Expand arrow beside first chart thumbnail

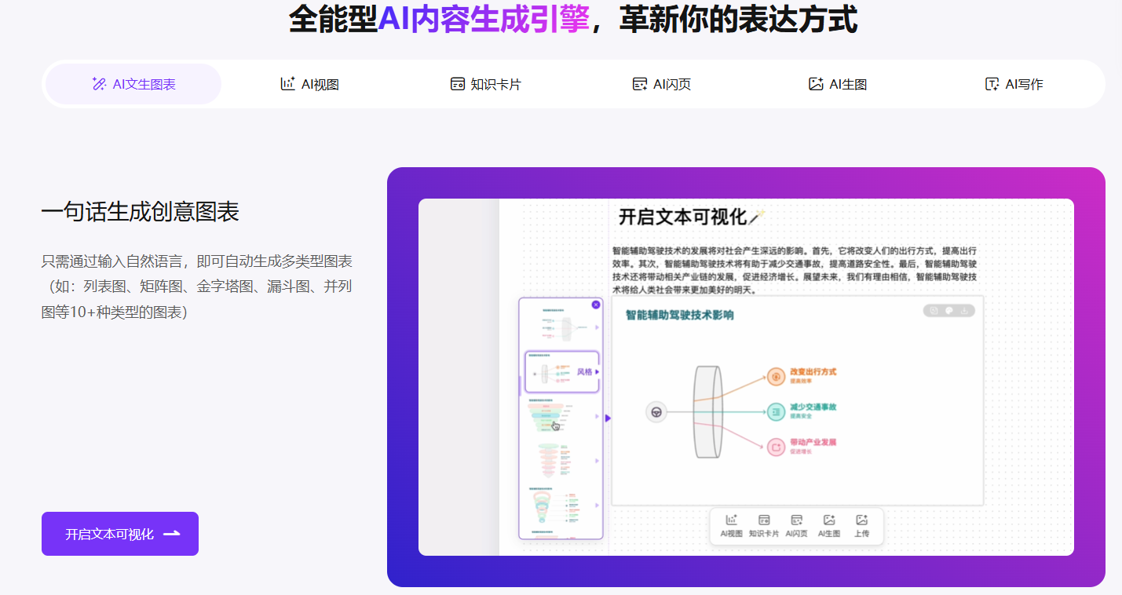pos(597,327)
